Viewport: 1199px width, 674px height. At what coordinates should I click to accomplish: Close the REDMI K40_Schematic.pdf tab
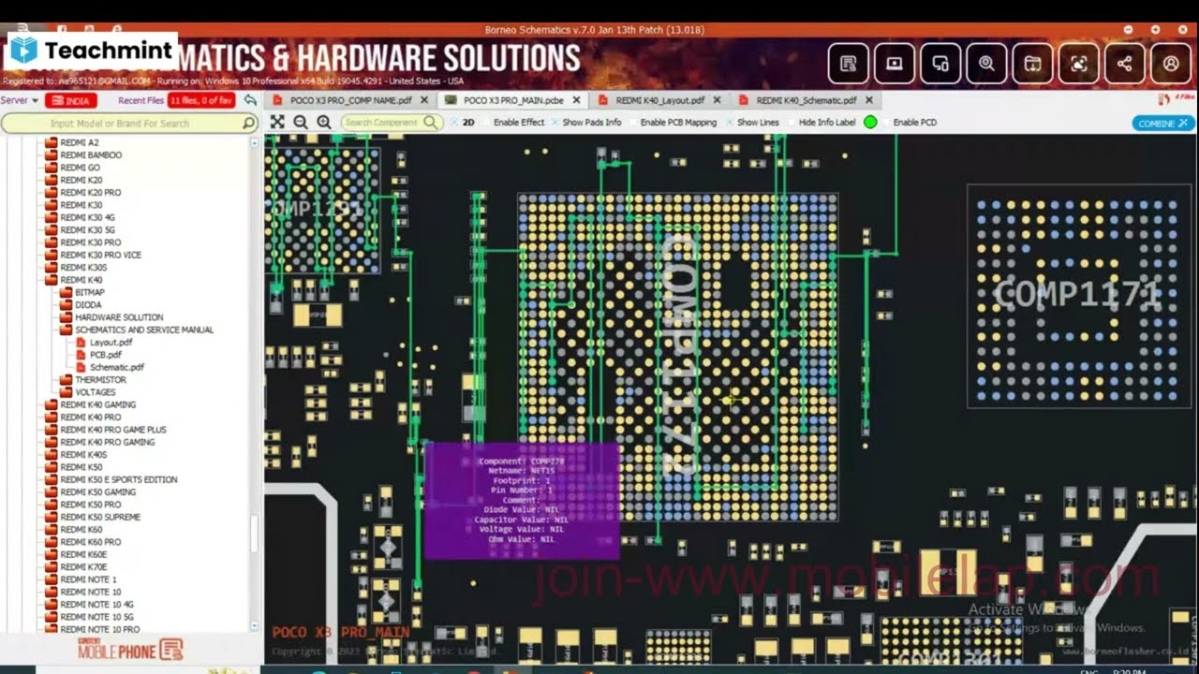869,100
